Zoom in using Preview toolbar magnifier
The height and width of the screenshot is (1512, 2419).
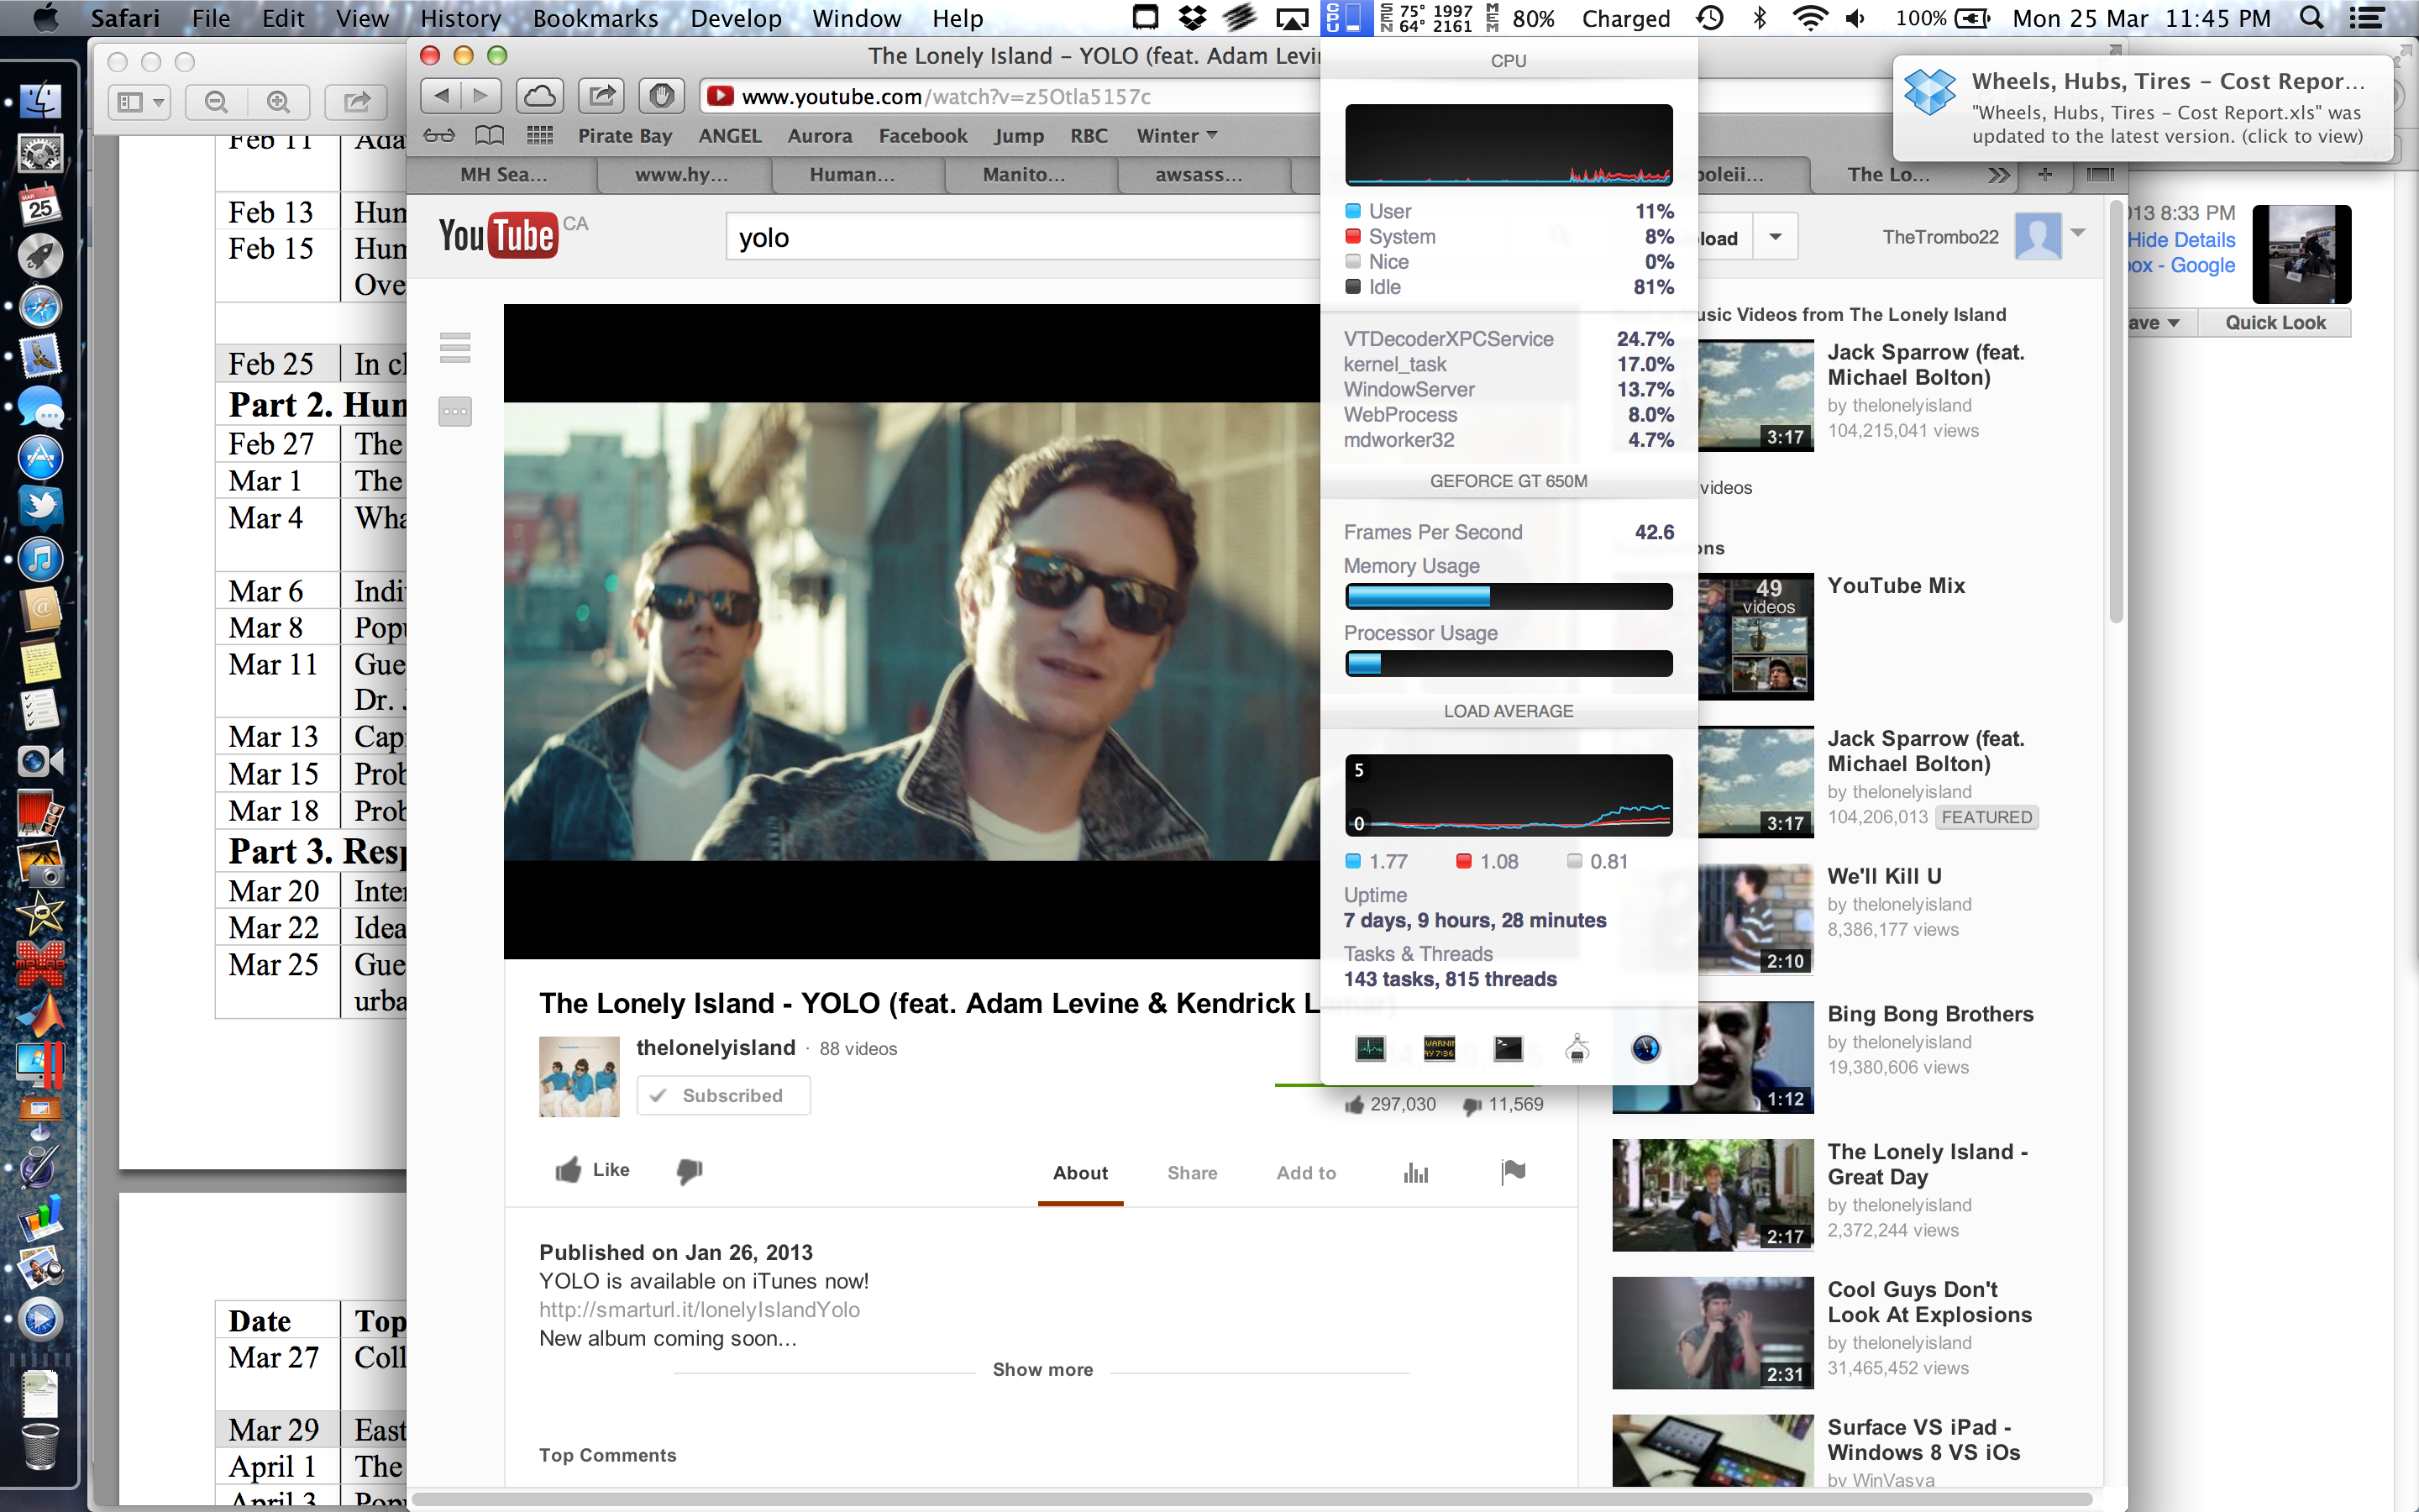[x=279, y=101]
